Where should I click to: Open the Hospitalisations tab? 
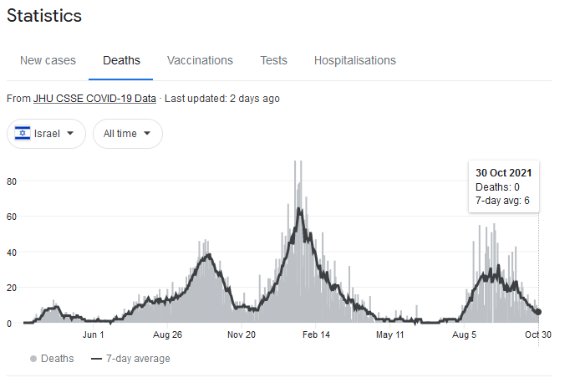354,60
